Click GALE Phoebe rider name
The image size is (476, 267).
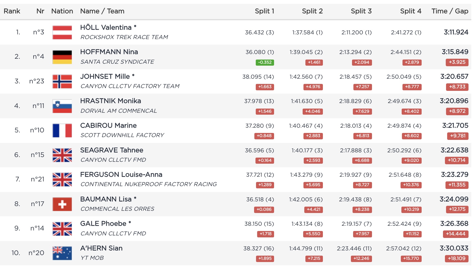(103, 224)
